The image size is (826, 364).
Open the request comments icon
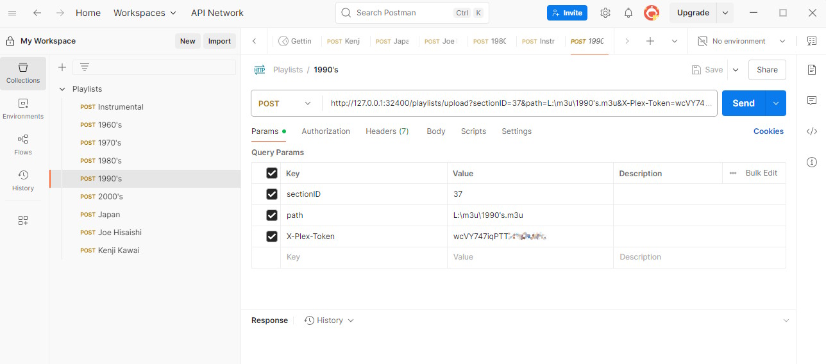(x=811, y=101)
